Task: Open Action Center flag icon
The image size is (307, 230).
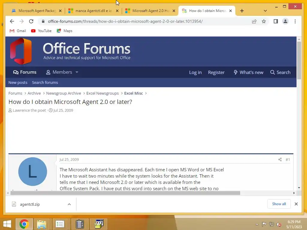Action: (264, 224)
